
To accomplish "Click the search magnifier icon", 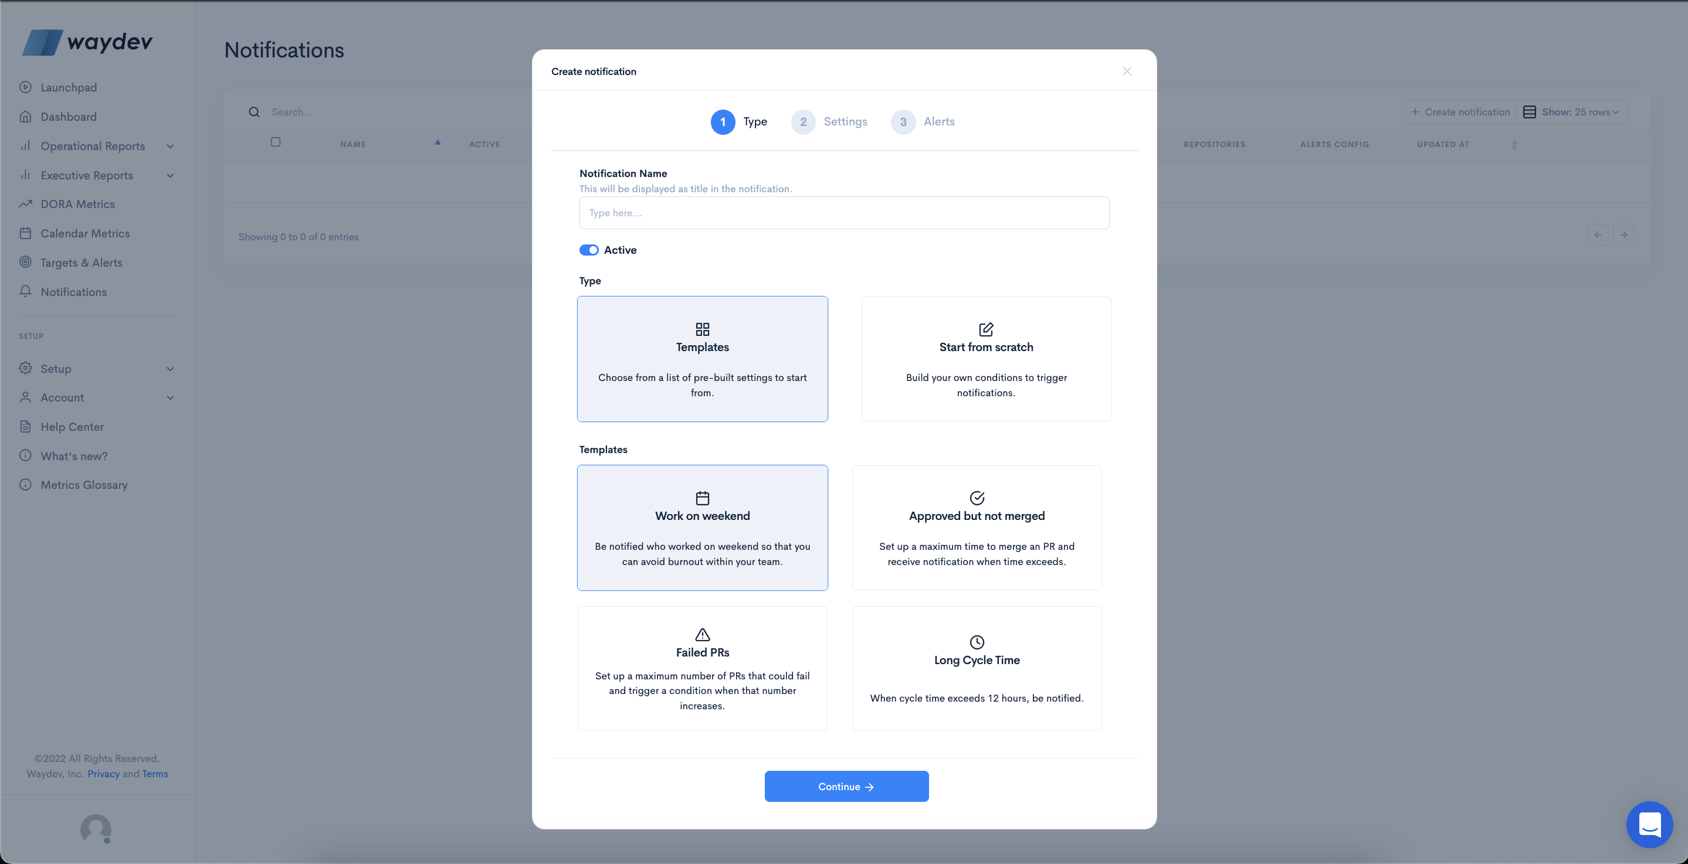I will [x=254, y=112].
